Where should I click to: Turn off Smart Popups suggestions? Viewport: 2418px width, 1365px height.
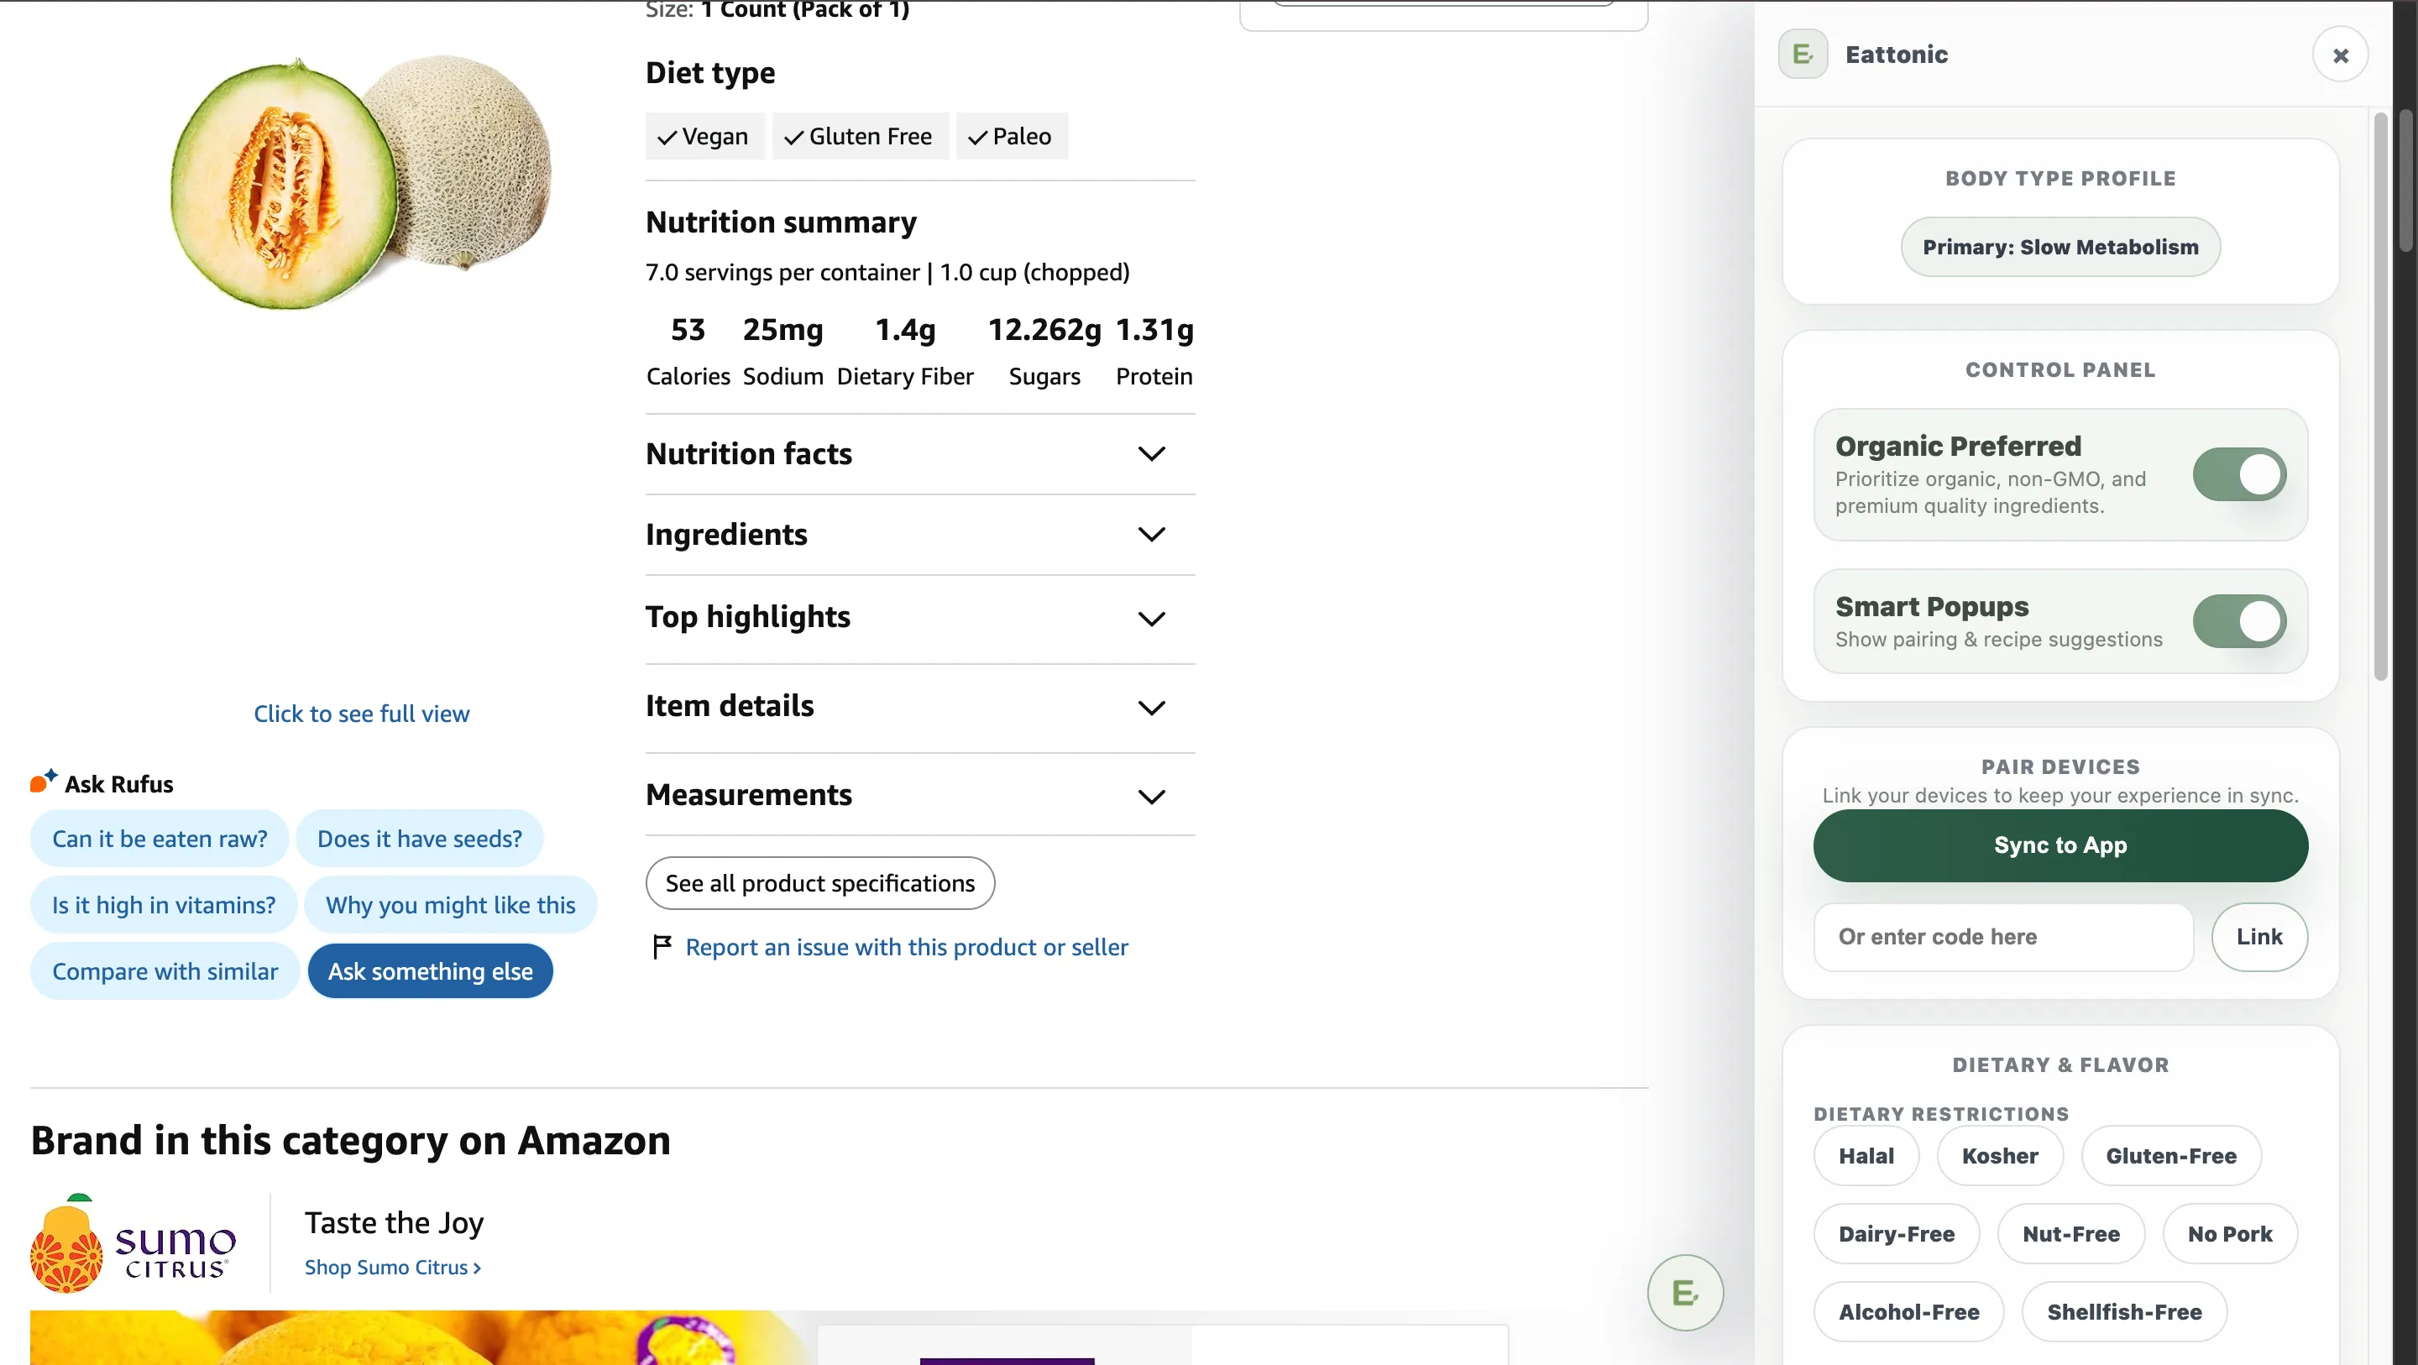pos(2240,620)
